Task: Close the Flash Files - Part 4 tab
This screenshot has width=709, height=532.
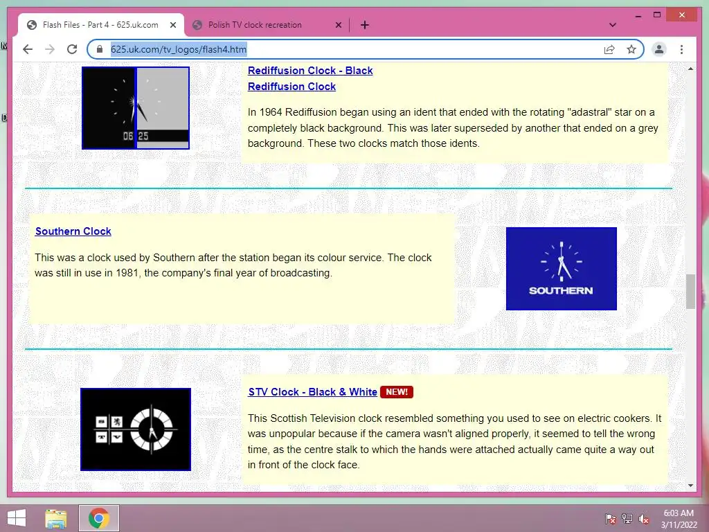Action: [x=172, y=25]
